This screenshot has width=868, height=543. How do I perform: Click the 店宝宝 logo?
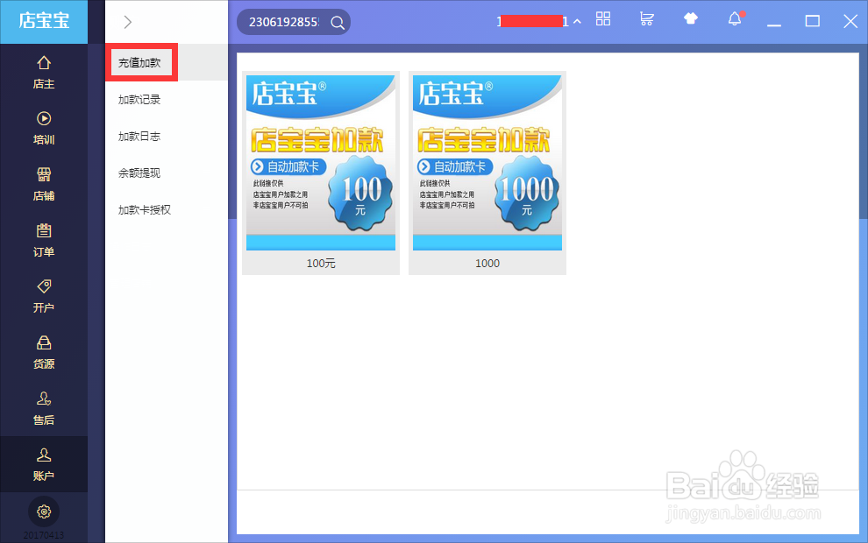44,21
